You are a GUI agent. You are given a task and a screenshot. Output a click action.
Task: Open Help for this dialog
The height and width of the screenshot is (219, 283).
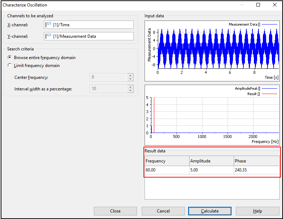tap(257, 211)
